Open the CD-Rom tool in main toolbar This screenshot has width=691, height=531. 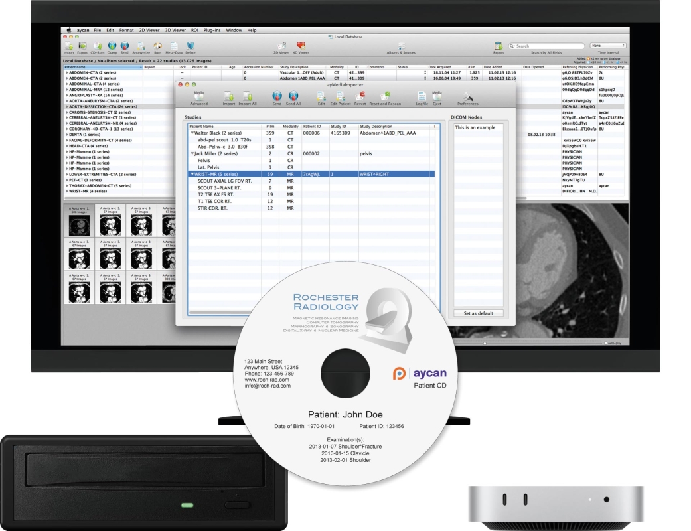pyautogui.click(x=98, y=46)
